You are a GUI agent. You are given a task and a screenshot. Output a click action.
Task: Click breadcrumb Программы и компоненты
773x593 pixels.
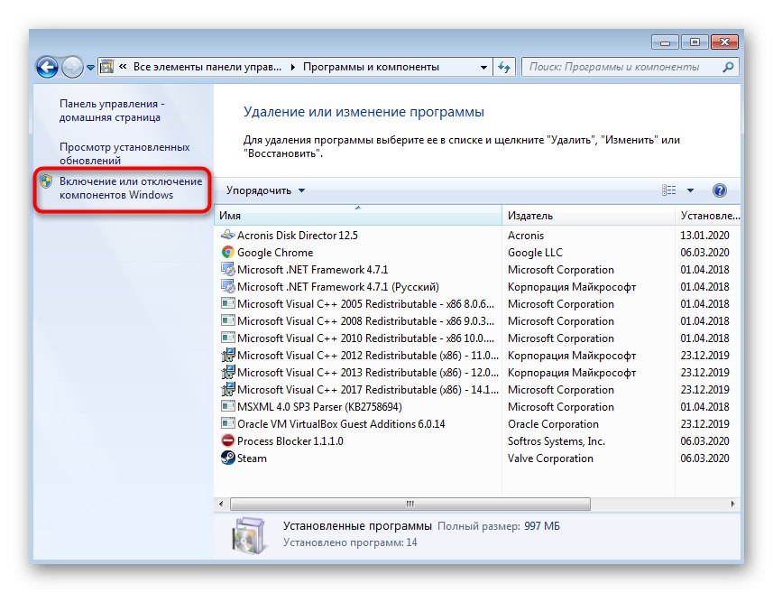pyautogui.click(x=371, y=67)
